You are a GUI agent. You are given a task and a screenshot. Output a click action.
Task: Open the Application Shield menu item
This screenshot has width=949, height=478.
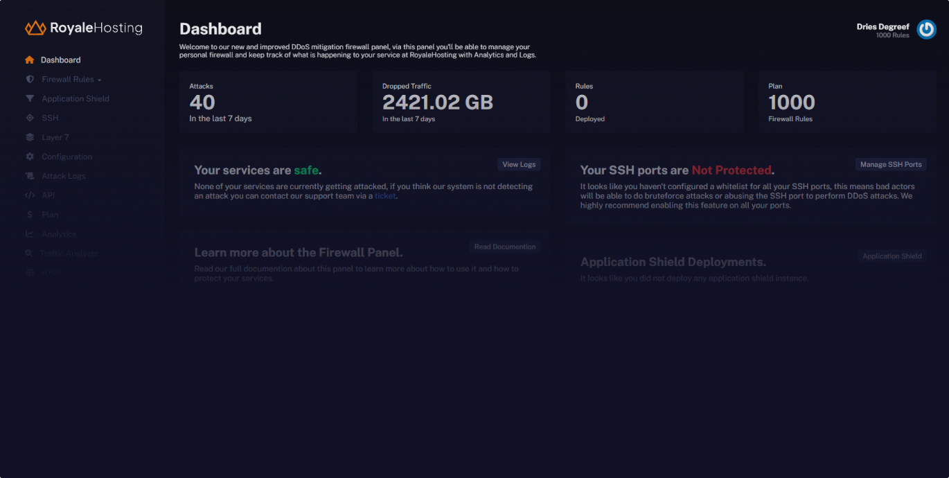(x=76, y=99)
